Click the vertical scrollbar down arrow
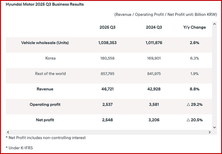This screenshot has width=222, height=154. click(x=215, y=127)
